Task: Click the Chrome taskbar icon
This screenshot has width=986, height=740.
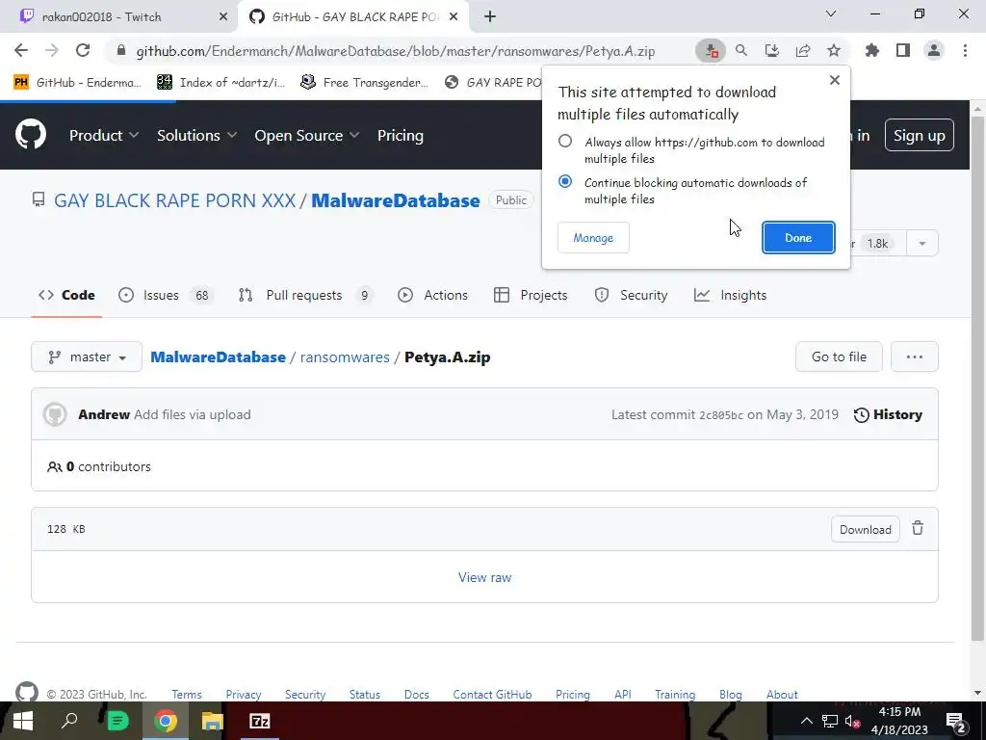Action: point(166,721)
